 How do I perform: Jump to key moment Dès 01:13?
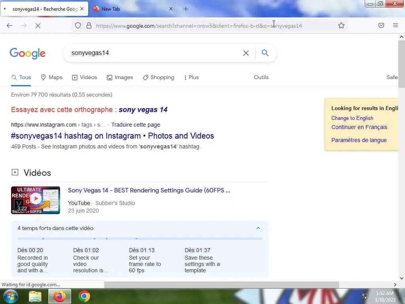pos(142,250)
